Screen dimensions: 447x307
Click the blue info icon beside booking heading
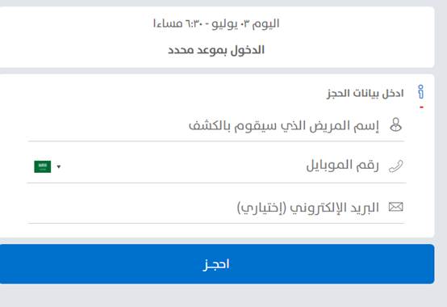420,92
